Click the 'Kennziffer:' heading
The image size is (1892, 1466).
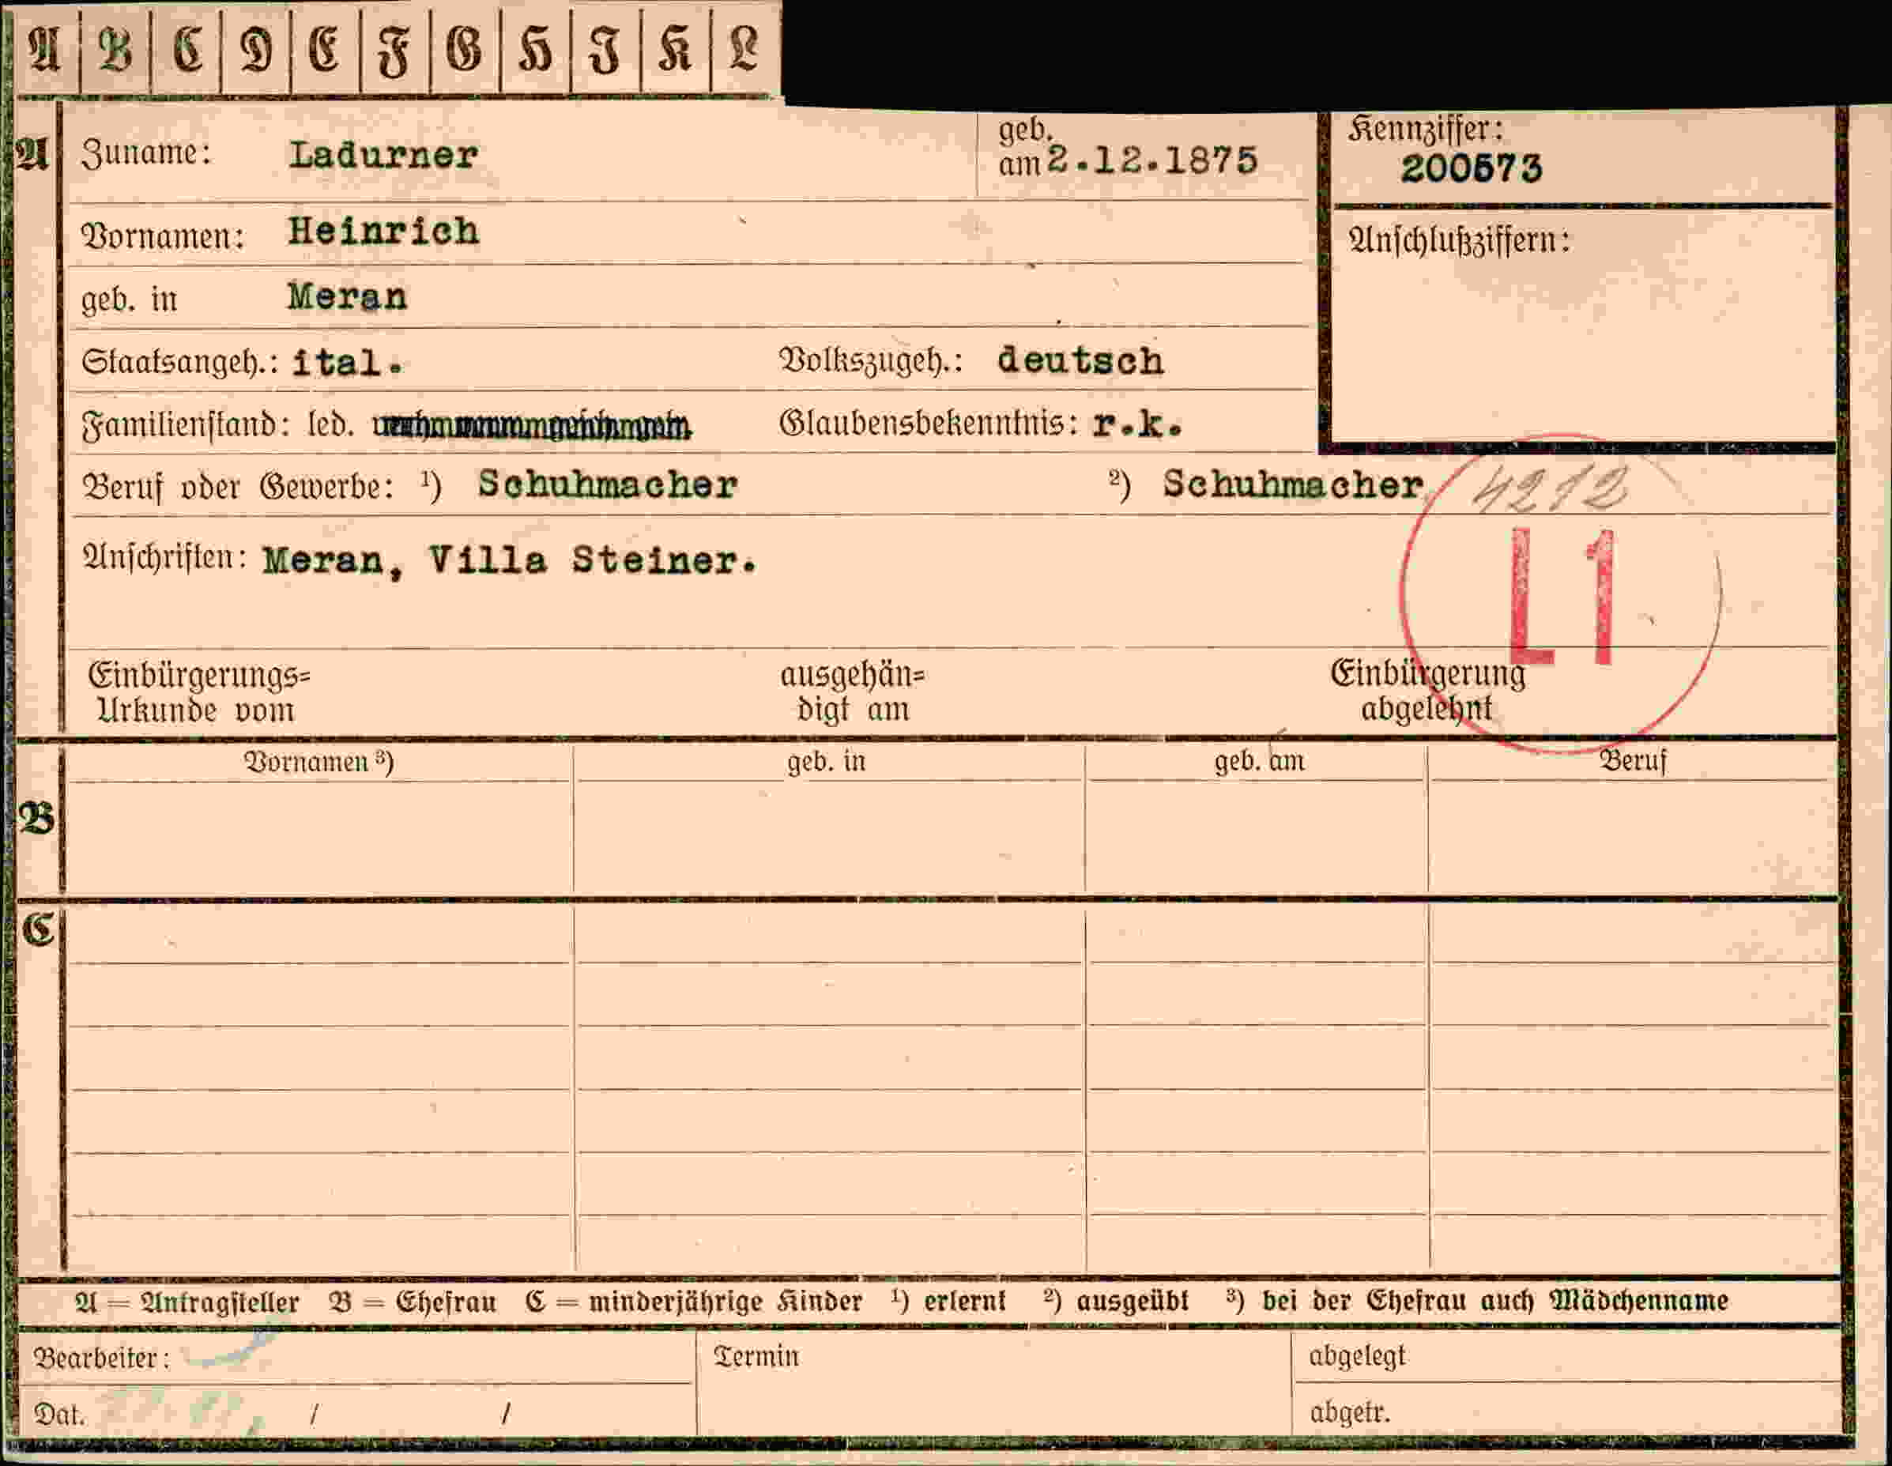(x=1425, y=130)
